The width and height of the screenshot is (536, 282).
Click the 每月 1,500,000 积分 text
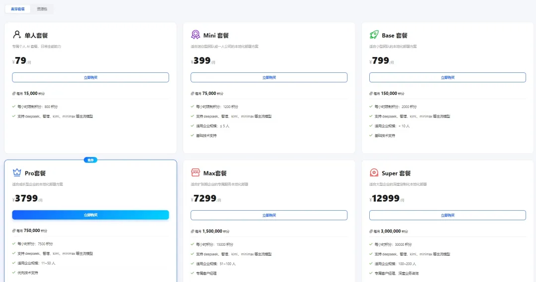[x=212, y=231]
